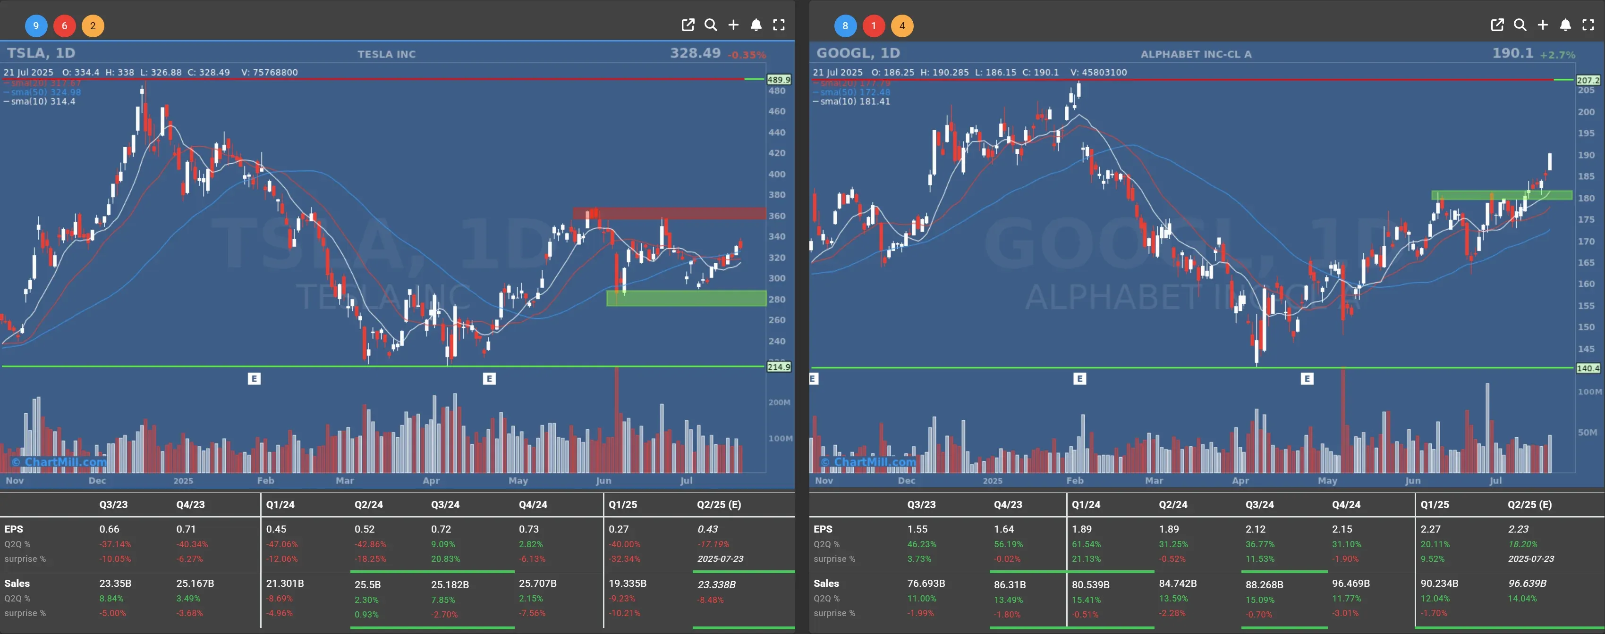Click TSLA Q1/24 column header

point(280,505)
